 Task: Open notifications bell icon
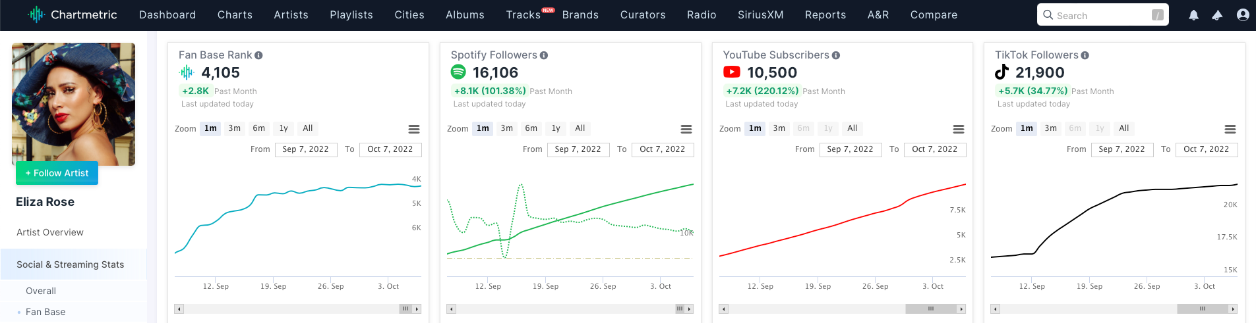point(1193,15)
